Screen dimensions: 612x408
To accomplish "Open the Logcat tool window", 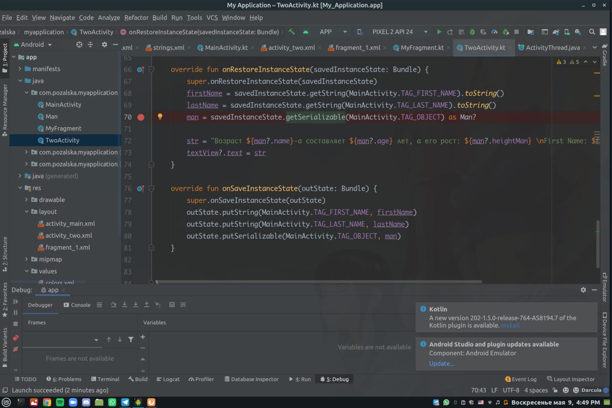I will 167,379.
